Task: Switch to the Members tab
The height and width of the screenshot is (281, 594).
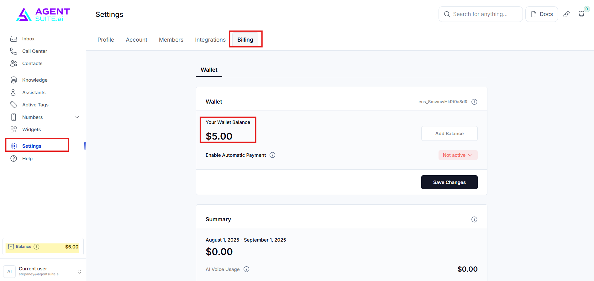Action: [x=171, y=40]
